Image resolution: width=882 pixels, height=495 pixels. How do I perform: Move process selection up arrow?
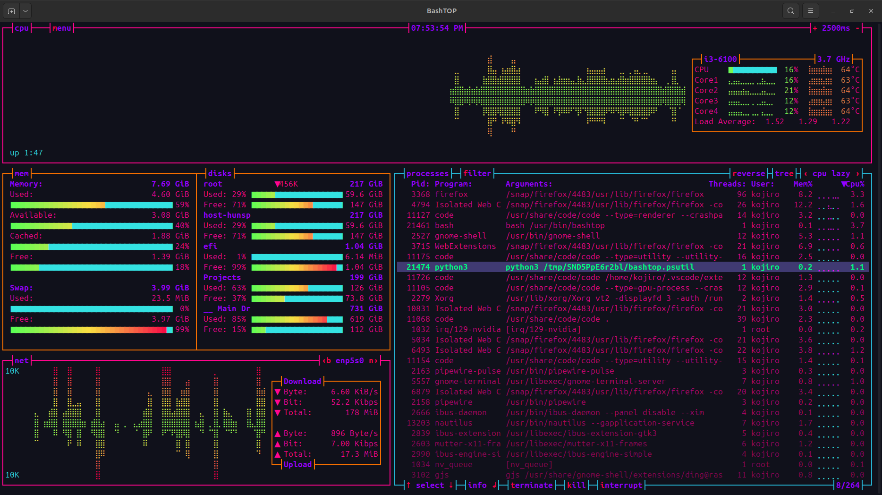tap(408, 486)
